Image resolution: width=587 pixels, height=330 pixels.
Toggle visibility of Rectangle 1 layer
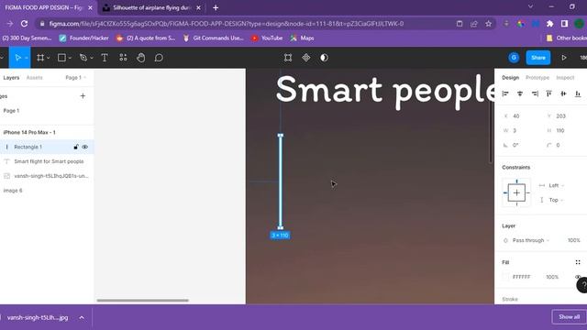(x=85, y=147)
